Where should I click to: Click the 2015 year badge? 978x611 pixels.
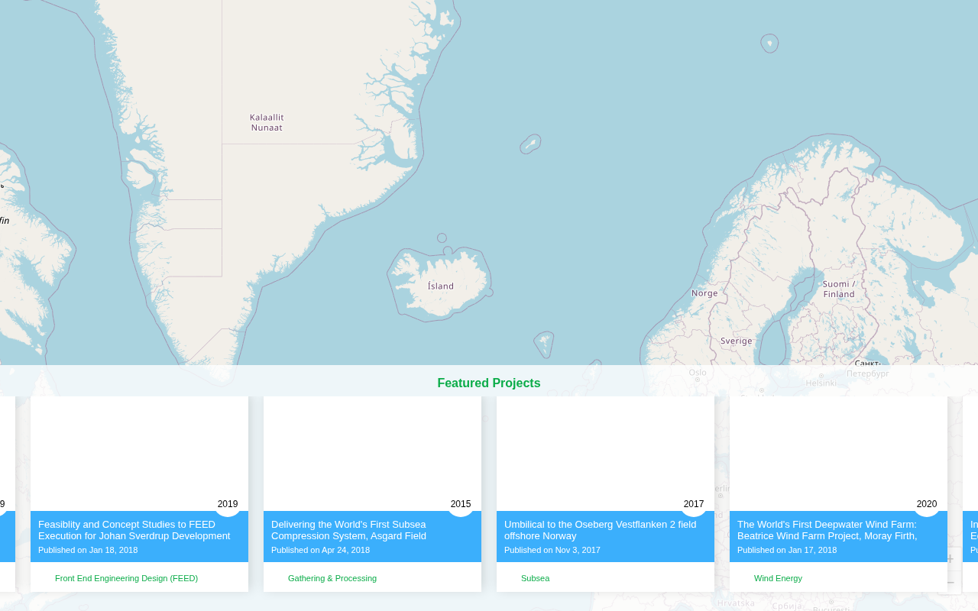point(461,504)
